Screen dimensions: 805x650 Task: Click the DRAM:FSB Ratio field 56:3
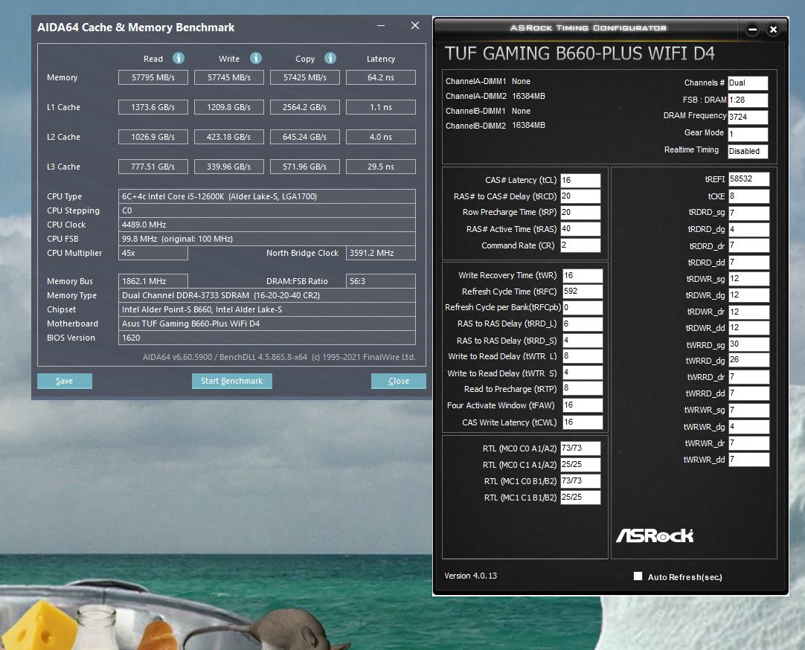[381, 281]
